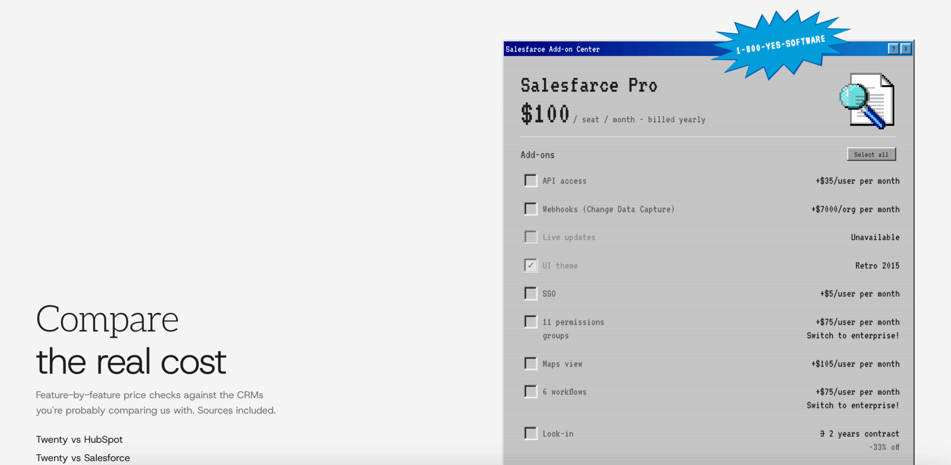Click the '+$35/user per month' price
The width and height of the screenshot is (951, 465).
point(858,181)
